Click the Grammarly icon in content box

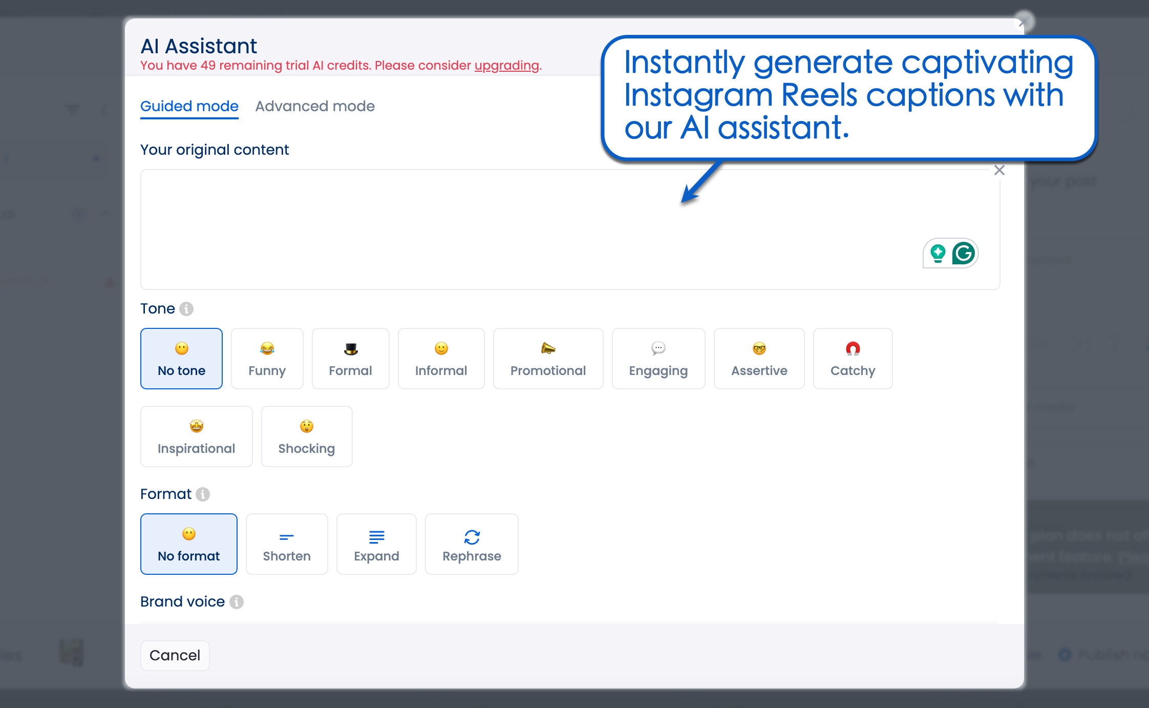(963, 253)
